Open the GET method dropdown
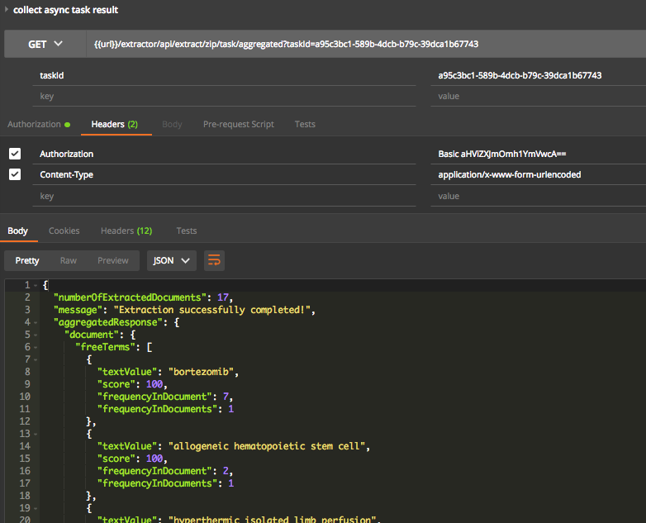The image size is (646, 523). 45,44
